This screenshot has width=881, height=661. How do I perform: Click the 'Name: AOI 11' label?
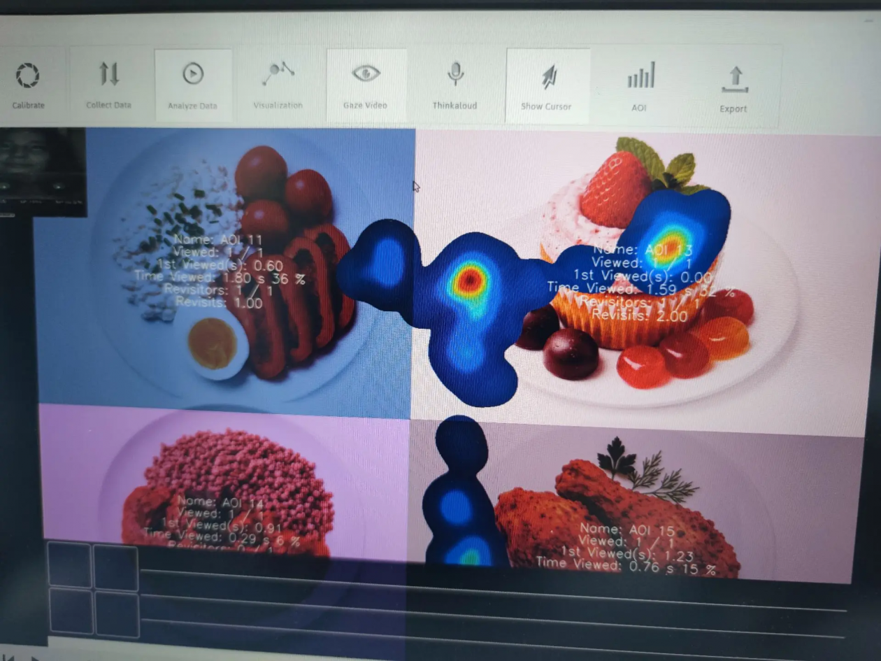coord(220,240)
